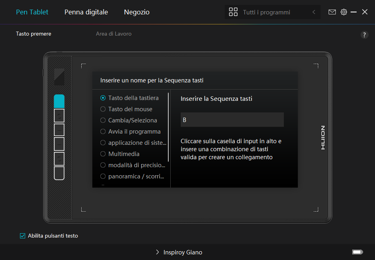Viewport: 375px width, 260px height.
Task: Select the second tablet press key
Action: [59, 116]
